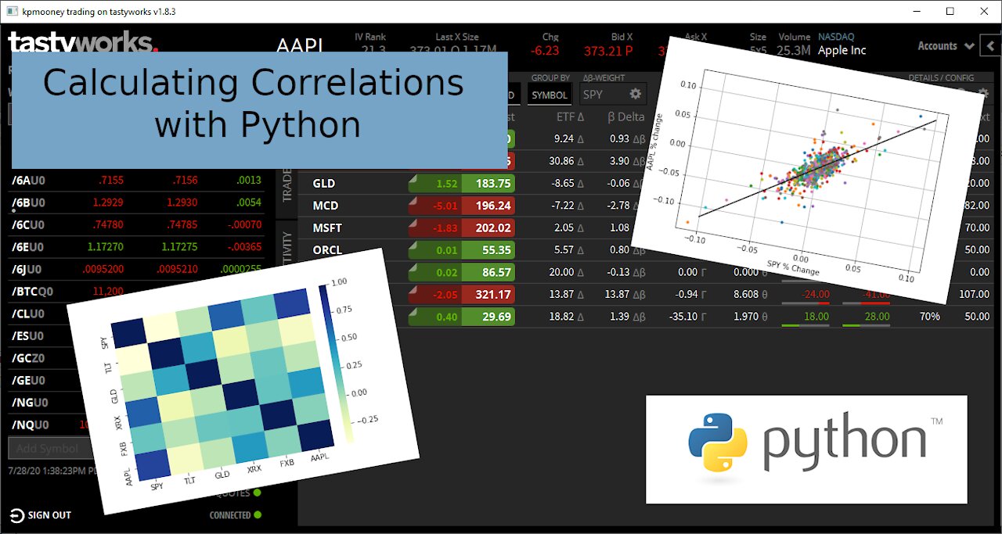Select /6JU0 in the watchlist
Image resolution: width=1002 pixels, height=534 pixels.
pyautogui.click(x=27, y=270)
